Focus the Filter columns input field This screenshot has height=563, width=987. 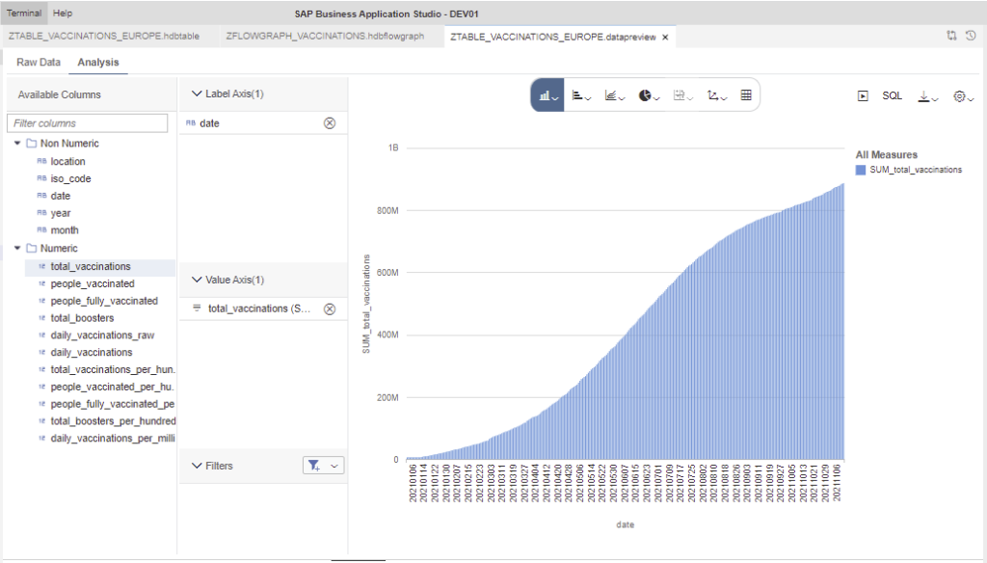88,123
